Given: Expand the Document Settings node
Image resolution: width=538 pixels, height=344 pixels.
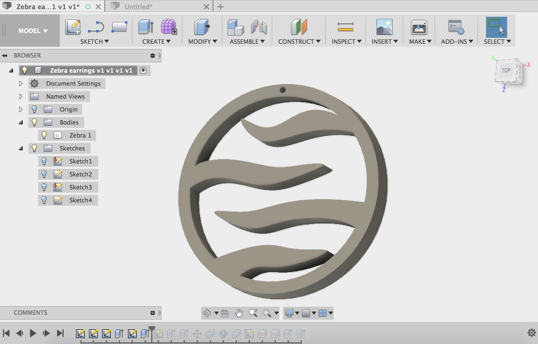Looking at the screenshot, I should tap(21, 84).
